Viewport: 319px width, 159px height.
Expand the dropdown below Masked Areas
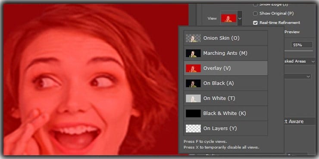point(297,76)
